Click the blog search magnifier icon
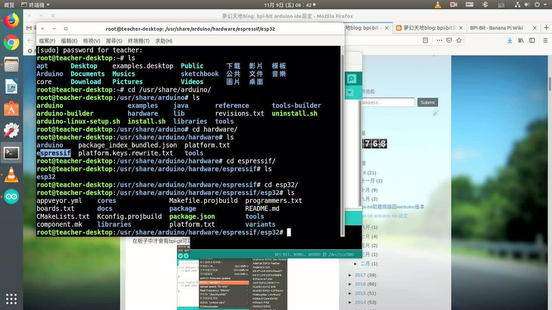Image resolution: width=552 pixels, height=310 pixels. tap(351, 79)
